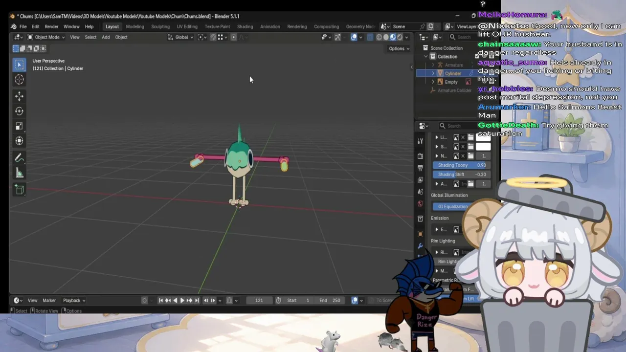626x352 pixels.
Task: Open the Output properties tab
Action: click(420, 168)
